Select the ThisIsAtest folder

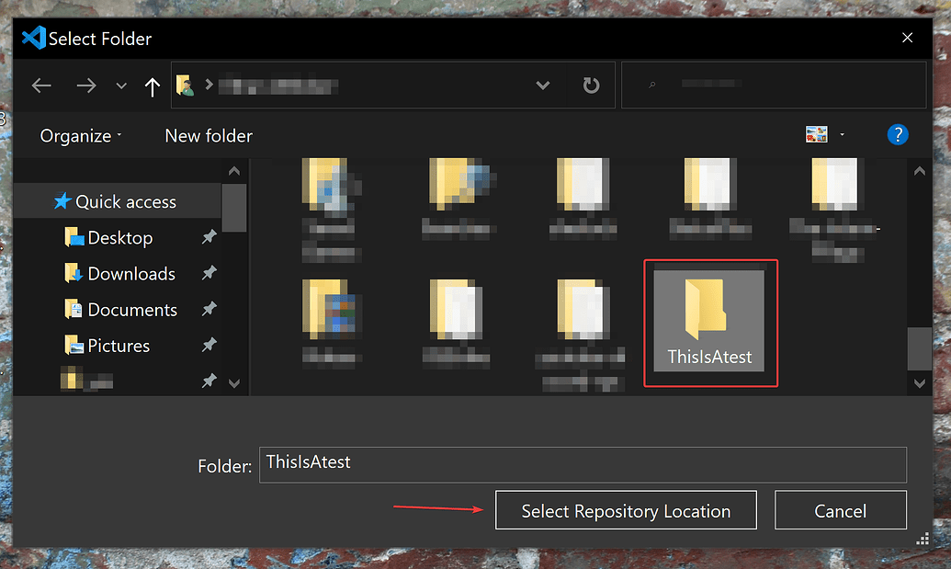pos(709,322)
